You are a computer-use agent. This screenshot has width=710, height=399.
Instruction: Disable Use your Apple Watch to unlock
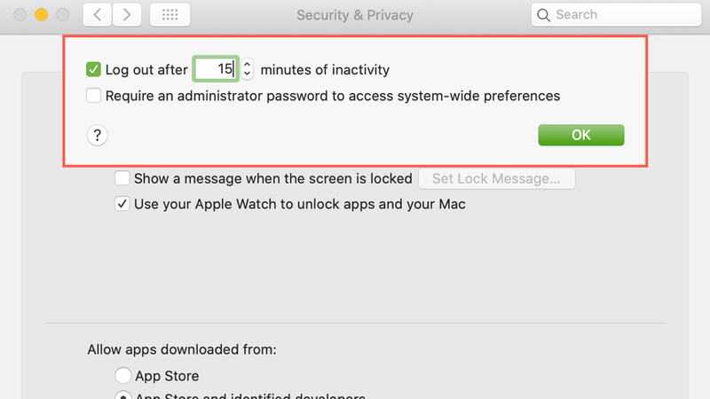click(122, 204)
